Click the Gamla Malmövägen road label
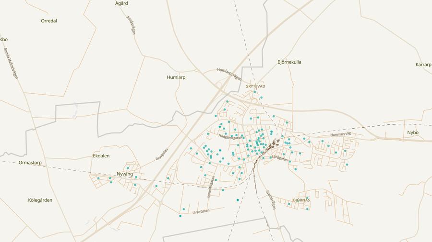432x242 pixels. coord(10,63)
